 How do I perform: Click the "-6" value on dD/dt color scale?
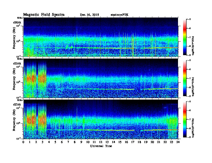[190, 70]
